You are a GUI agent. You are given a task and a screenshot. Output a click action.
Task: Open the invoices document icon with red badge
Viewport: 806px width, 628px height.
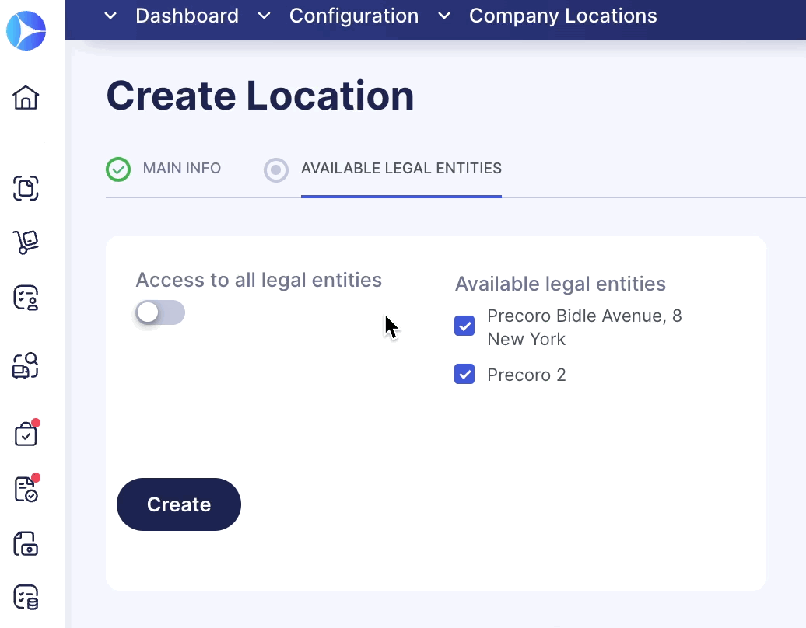26,488
